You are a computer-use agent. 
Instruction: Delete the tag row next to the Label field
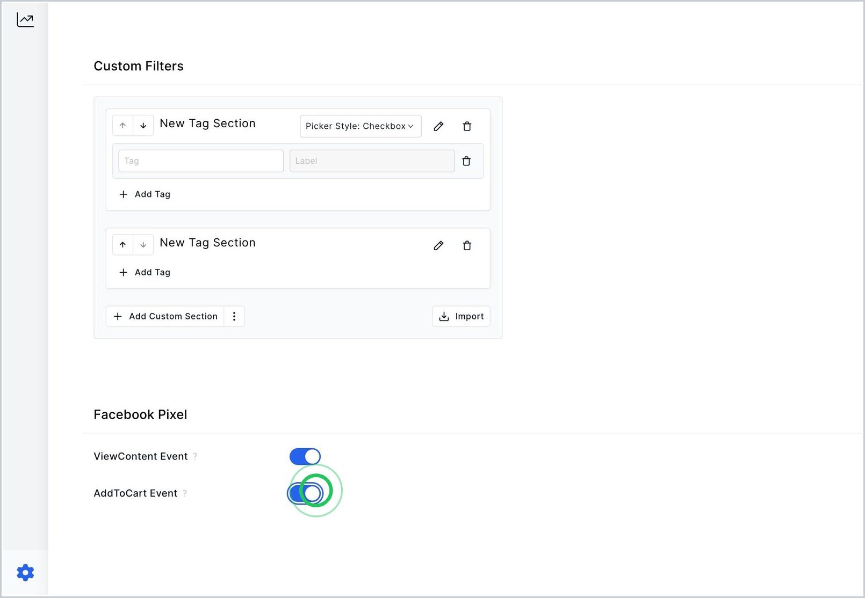pyautogui.click(x=466, y=161)
